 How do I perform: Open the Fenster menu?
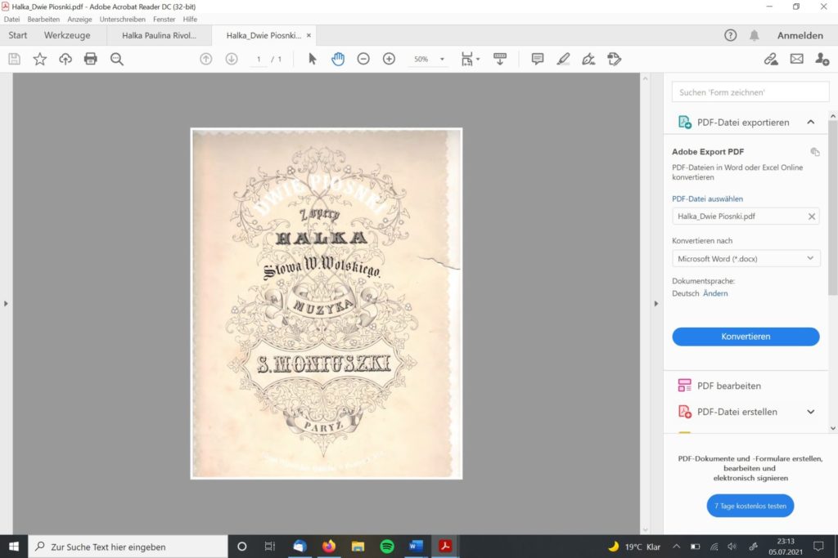pos(164,20)
